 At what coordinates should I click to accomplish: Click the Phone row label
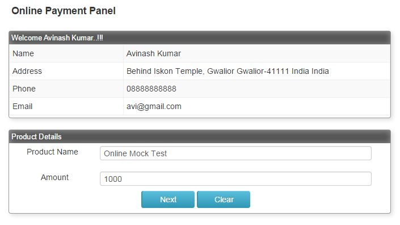point(24,89)
